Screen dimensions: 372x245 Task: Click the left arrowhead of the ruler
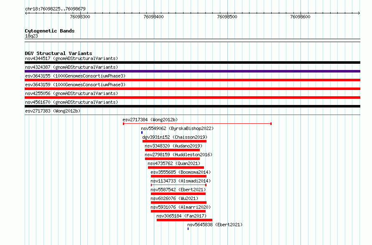click(x=26, y=13)
